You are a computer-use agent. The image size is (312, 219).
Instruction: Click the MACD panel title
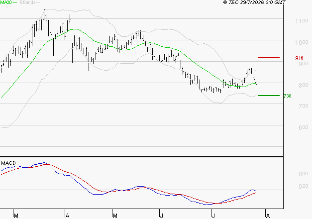tap(8, 163)
